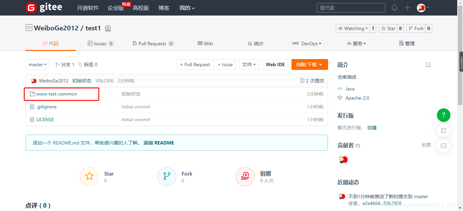Click the www-test-common folder icon

(33, 94)
